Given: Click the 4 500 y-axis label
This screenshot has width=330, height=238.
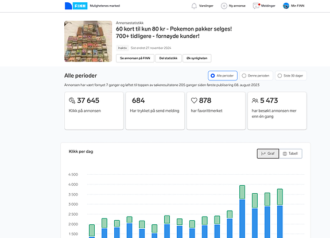Looking at the screenshot, I should point(73,175).
